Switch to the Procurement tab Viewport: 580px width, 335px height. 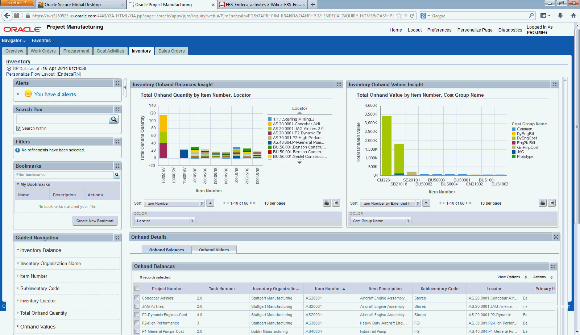tap(76, 51)
